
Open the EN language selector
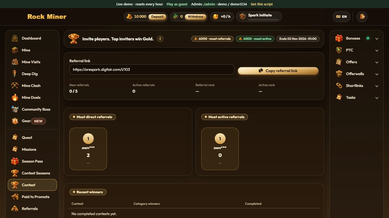(x=341, y=16)
